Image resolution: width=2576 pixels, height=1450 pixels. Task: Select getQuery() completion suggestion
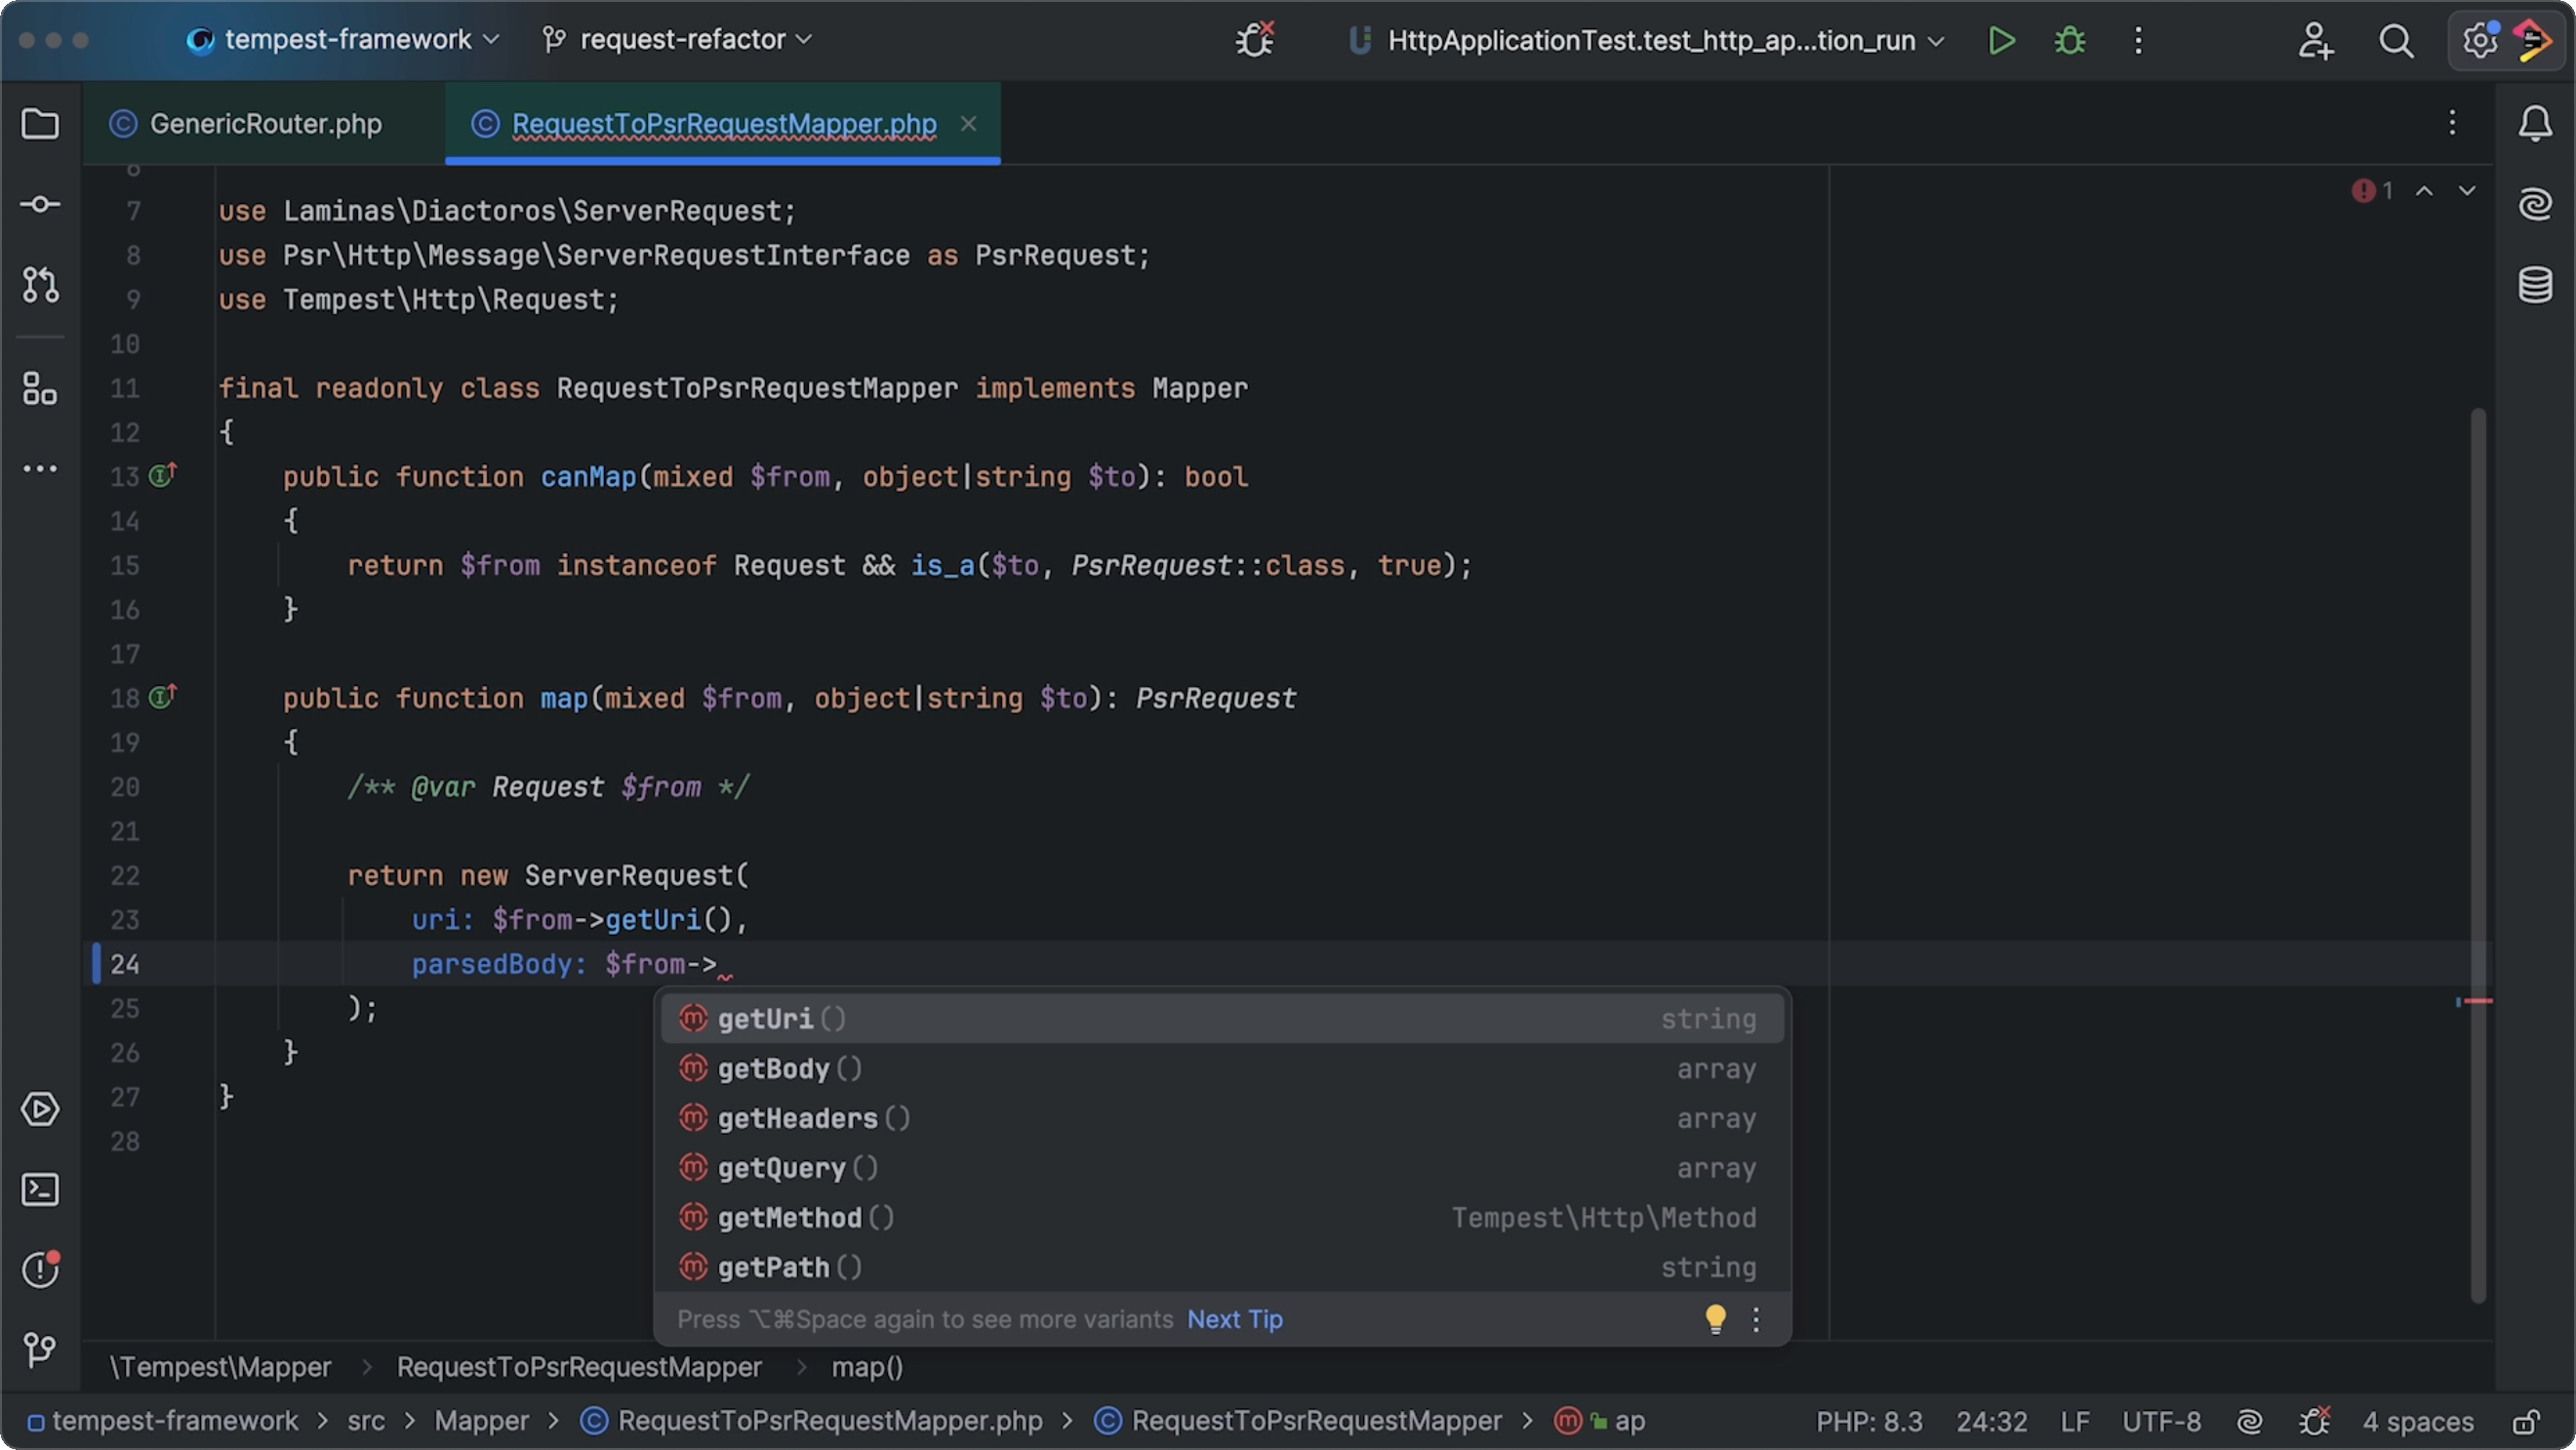pos(1222,1167)
